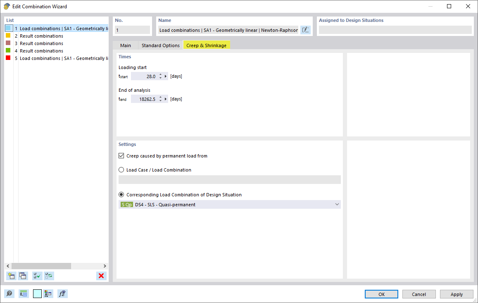Screen dimensions: 478x303
Task: Open the design situation combination dropdown
Action: [x=337, y=204]
